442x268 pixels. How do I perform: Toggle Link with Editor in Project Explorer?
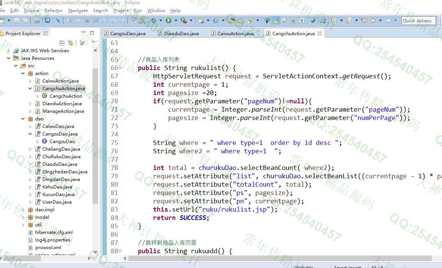pyautogui.click(x=70, y=43)
